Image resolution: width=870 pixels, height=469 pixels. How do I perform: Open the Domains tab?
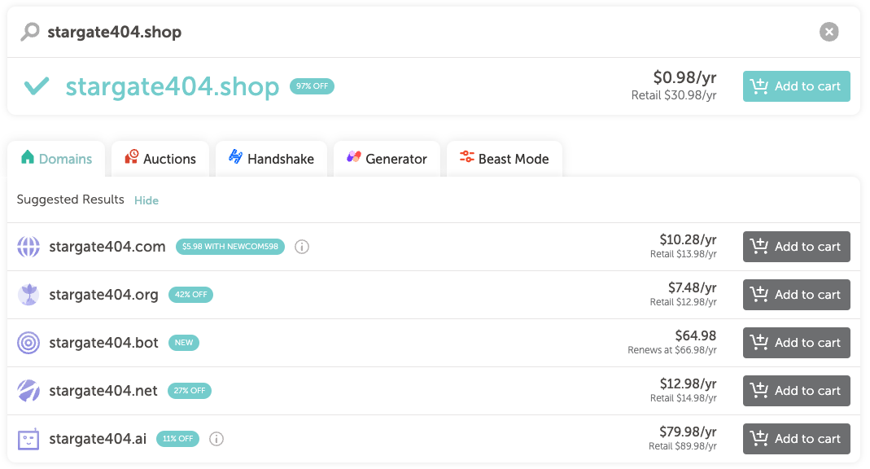point(56,159)
